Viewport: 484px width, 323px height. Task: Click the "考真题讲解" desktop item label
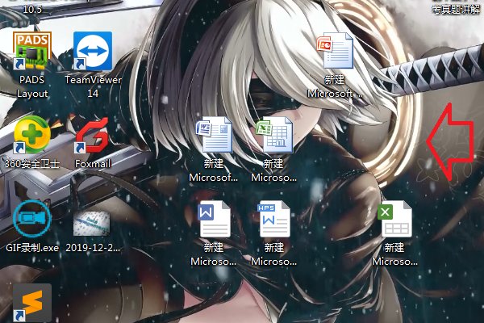coord(457,9)
